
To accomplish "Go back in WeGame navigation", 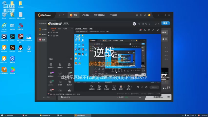I will pyautogui.click(x=59, y=15).
